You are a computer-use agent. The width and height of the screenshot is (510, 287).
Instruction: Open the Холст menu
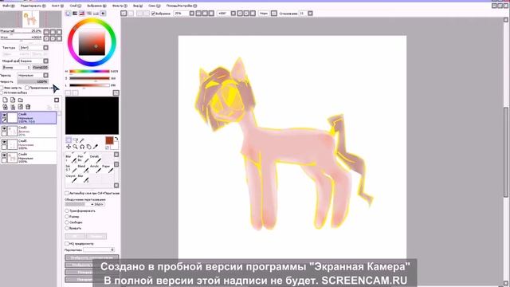58,6
